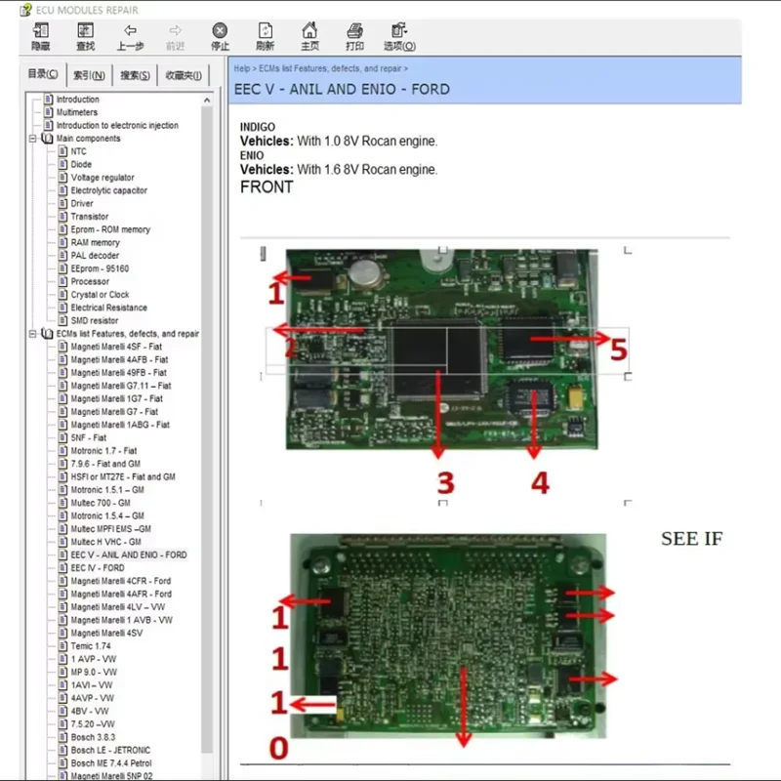781x781 pixels.
Task: Refresh the page with the 刷新 icon
Action: [x=265, y=31]
